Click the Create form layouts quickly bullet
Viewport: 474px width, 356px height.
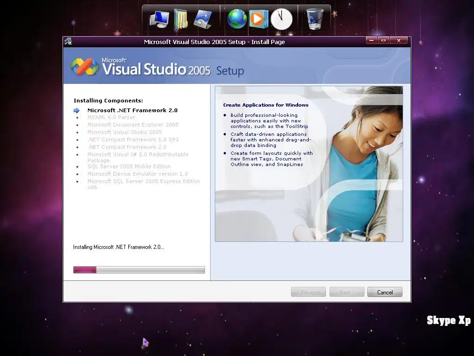click(271, 159)
